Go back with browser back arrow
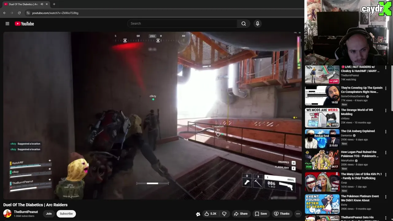Viewport: 393px width, 221px height. point(5,13)
